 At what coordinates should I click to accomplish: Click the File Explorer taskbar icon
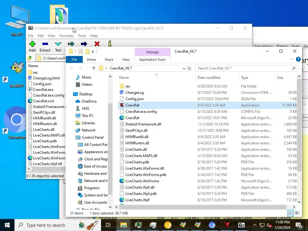124,225
